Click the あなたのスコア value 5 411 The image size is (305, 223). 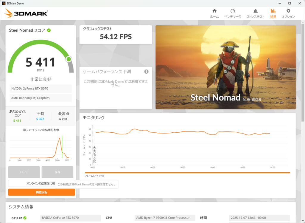(17, 121)
